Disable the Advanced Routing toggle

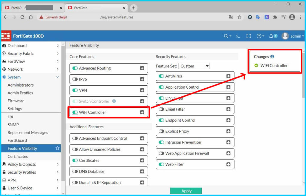75,68
